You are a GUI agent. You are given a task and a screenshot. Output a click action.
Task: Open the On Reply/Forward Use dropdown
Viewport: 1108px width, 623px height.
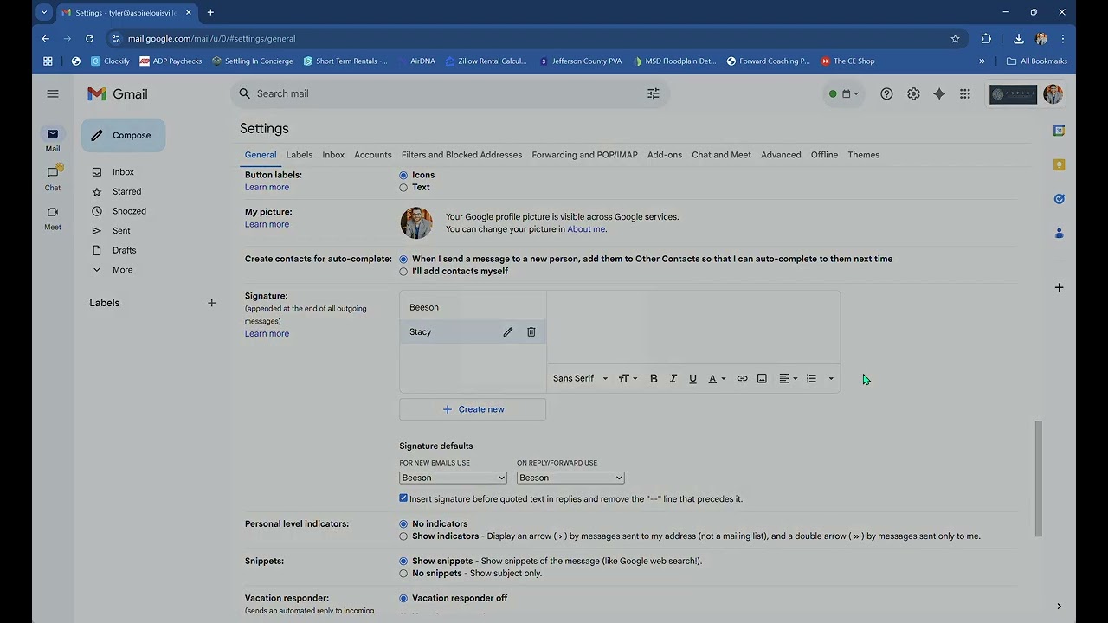[x=570, y=478]
